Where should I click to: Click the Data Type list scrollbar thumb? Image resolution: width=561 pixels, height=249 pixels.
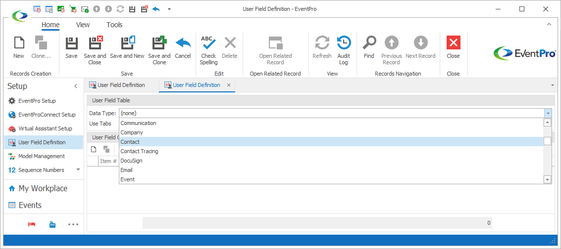(547, 141)
